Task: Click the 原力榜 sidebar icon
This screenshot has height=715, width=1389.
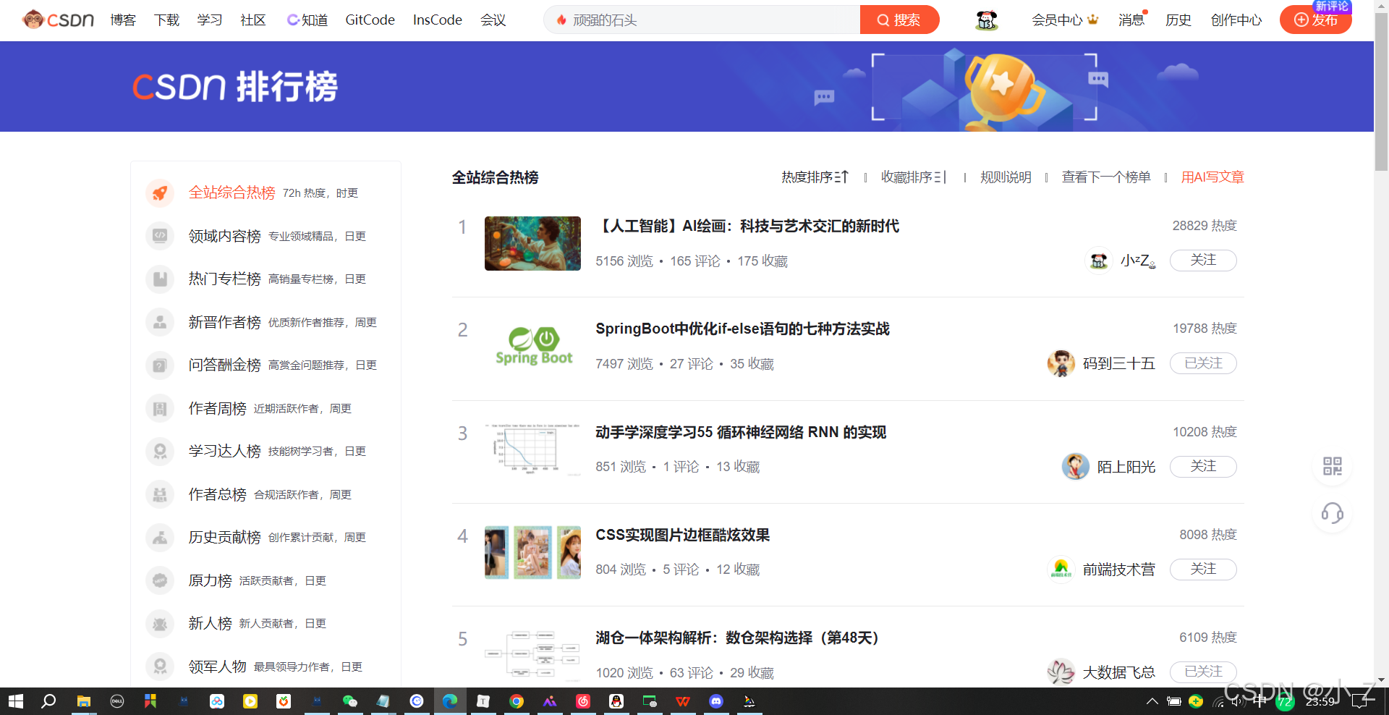Action: click(x=160, y=580)
